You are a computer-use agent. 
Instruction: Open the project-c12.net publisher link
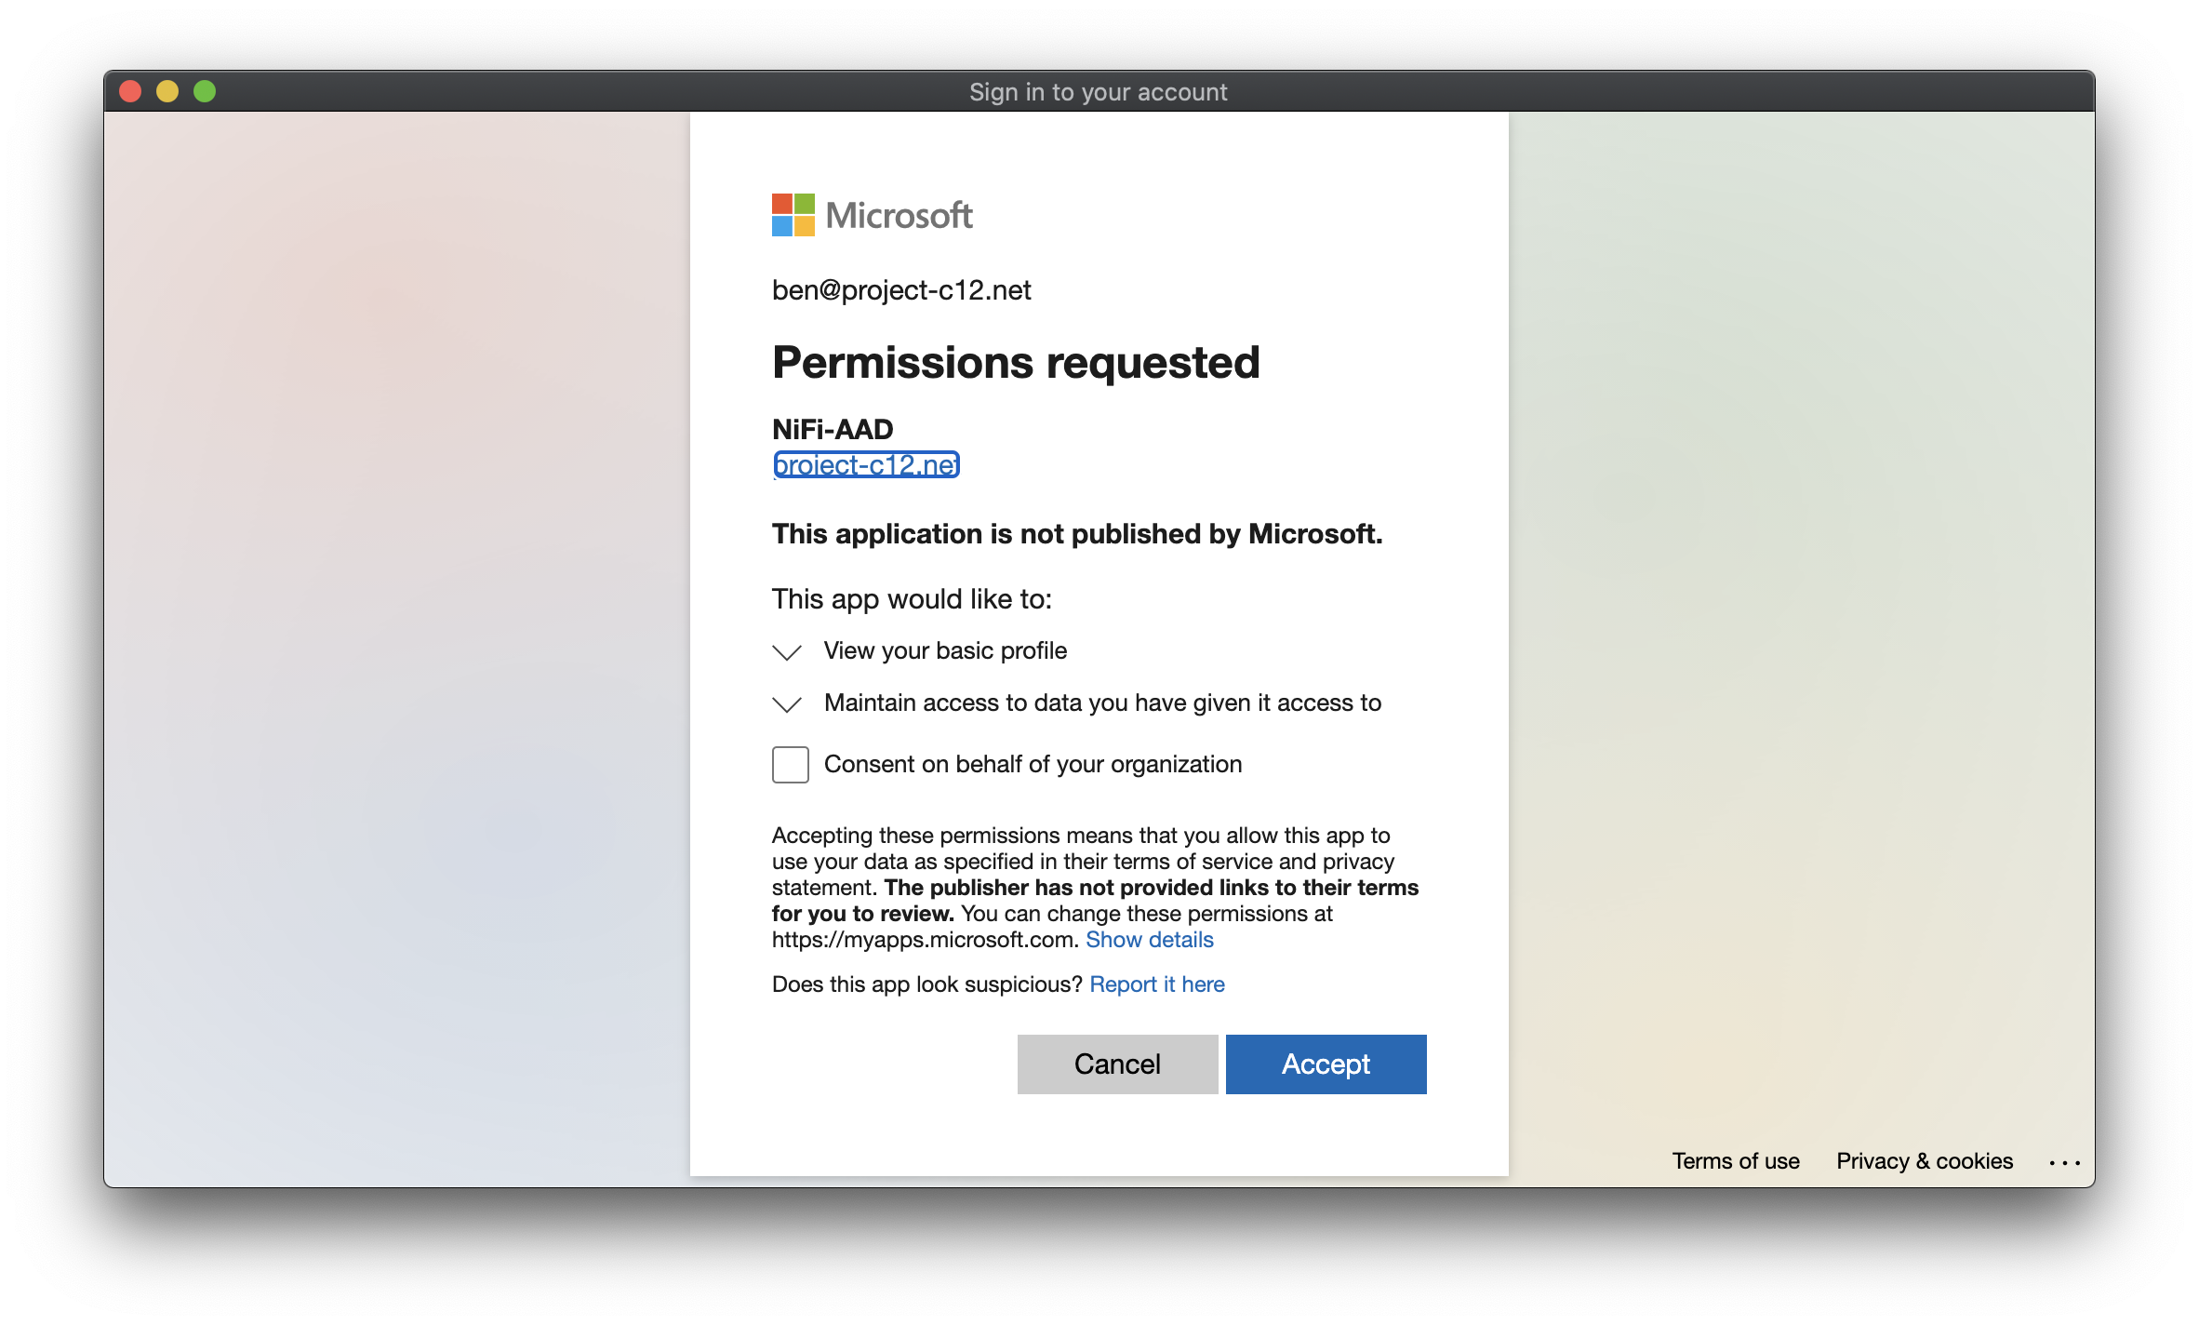(x=866, y=464)
